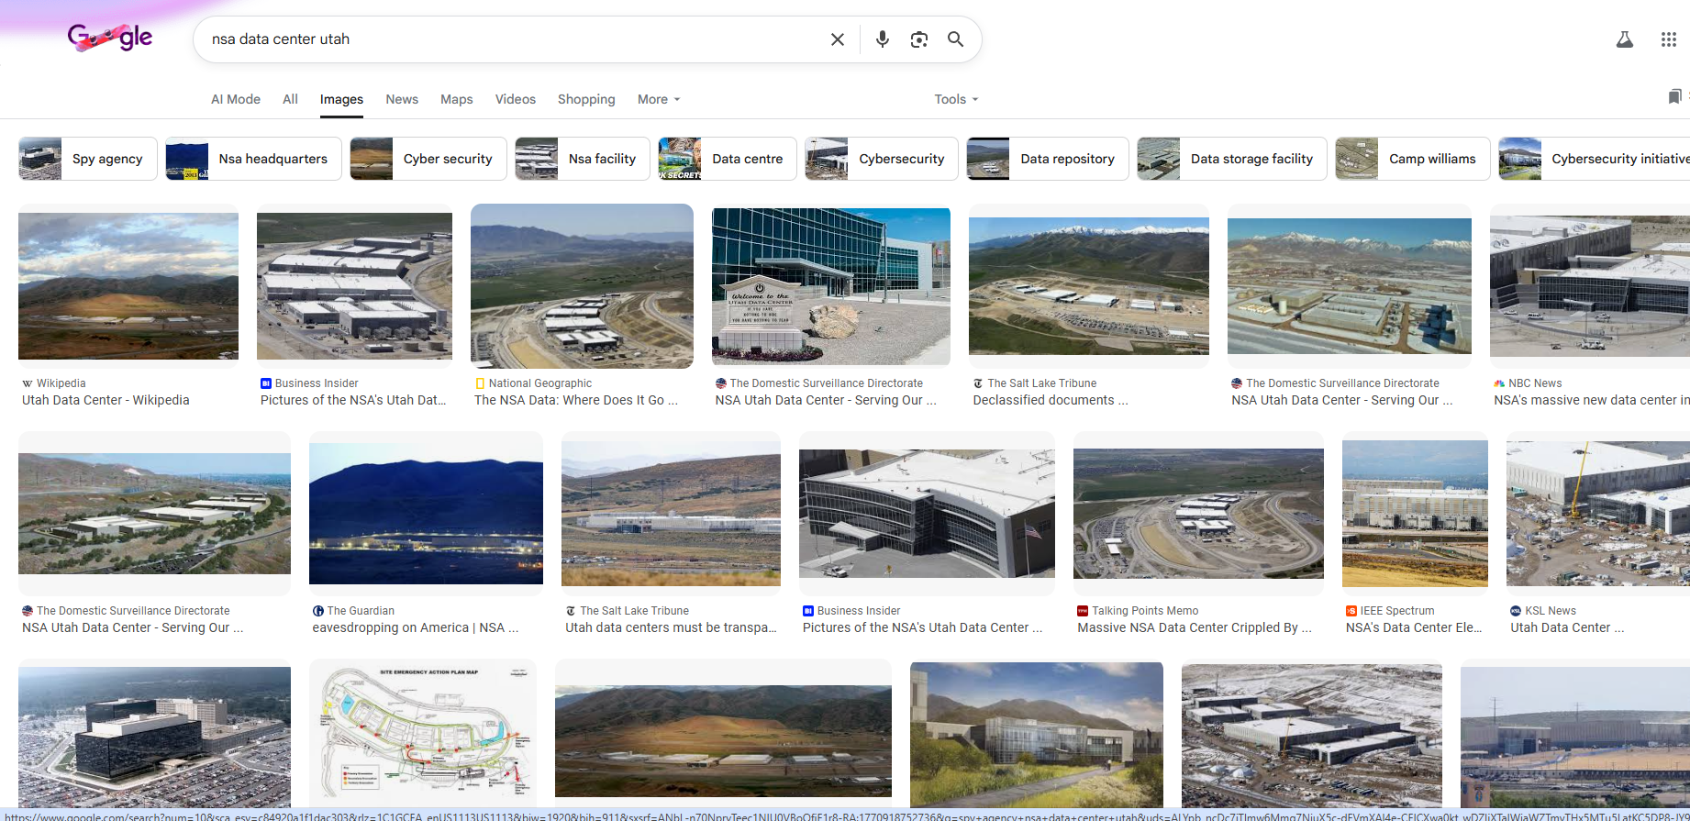1690x821 pixels.
Task: Open the Videos tab
Action: pos(516,99)
